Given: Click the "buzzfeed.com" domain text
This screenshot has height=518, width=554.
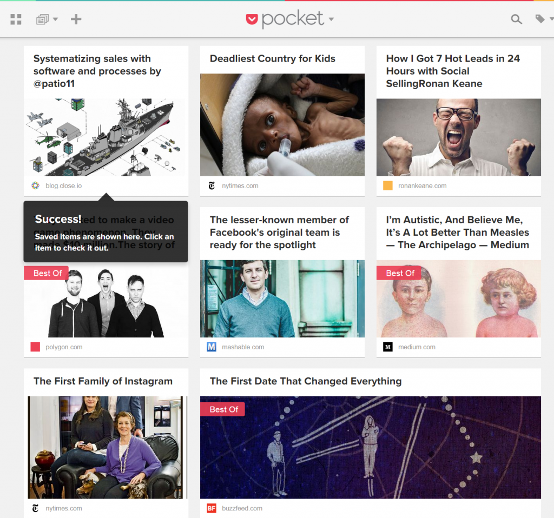Looking at the screenshot, I should click(242, 508).
